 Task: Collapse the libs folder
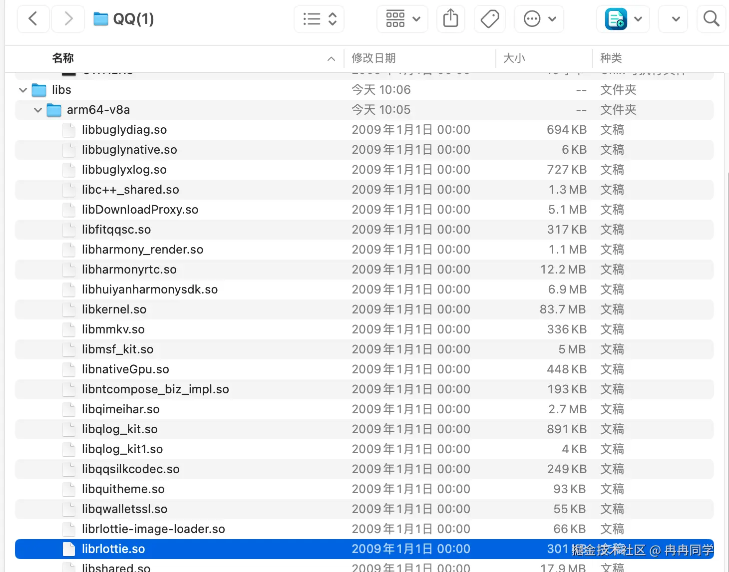point(23,90)
